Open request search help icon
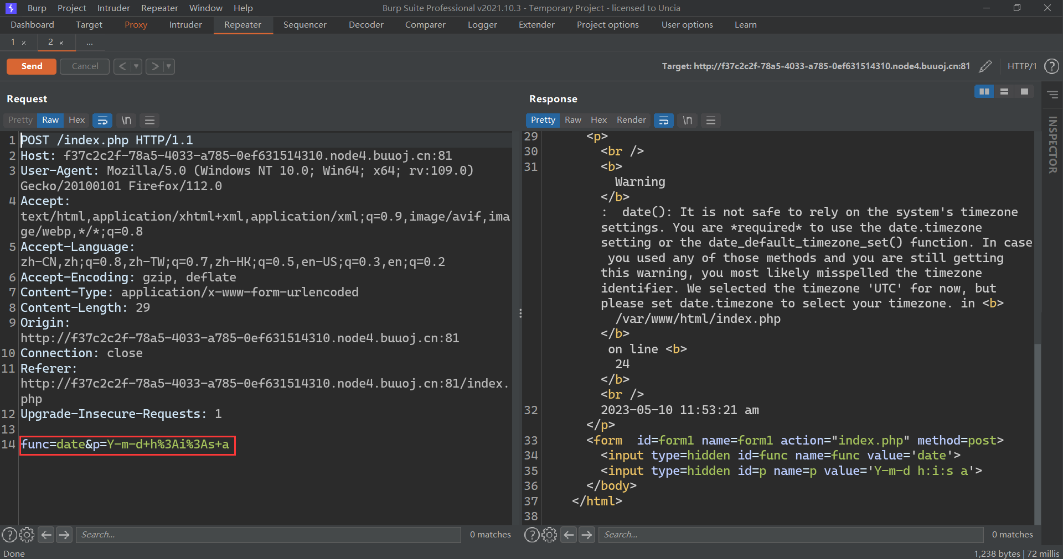The width and height of the screenshot is (1063, 559). pyautogui.click(x=9, y=535)
